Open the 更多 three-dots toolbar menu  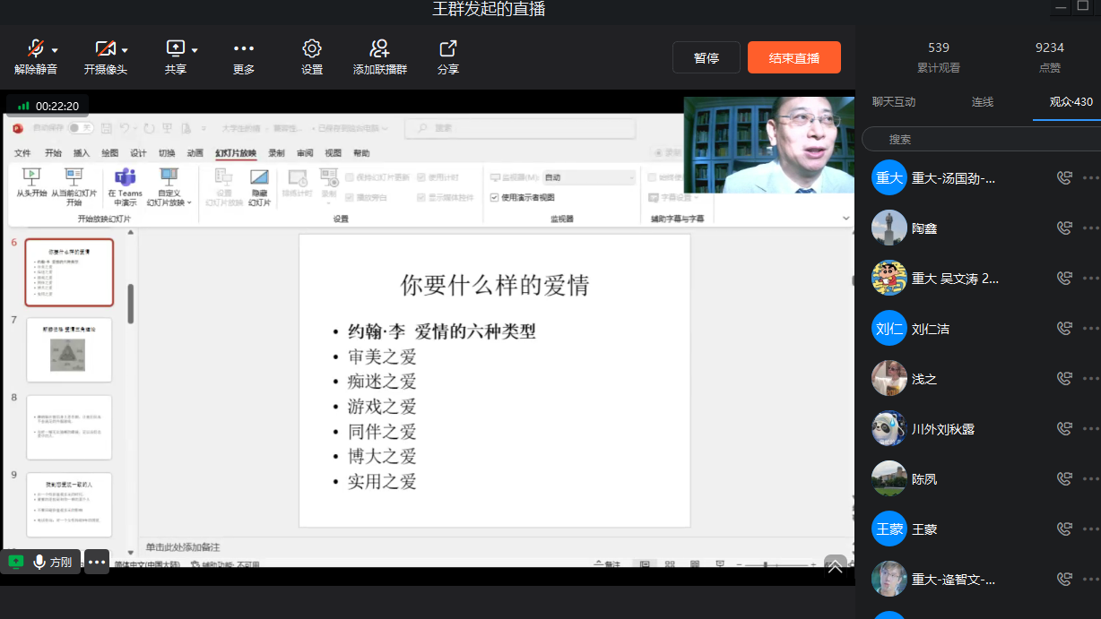(x=244, y=48)
